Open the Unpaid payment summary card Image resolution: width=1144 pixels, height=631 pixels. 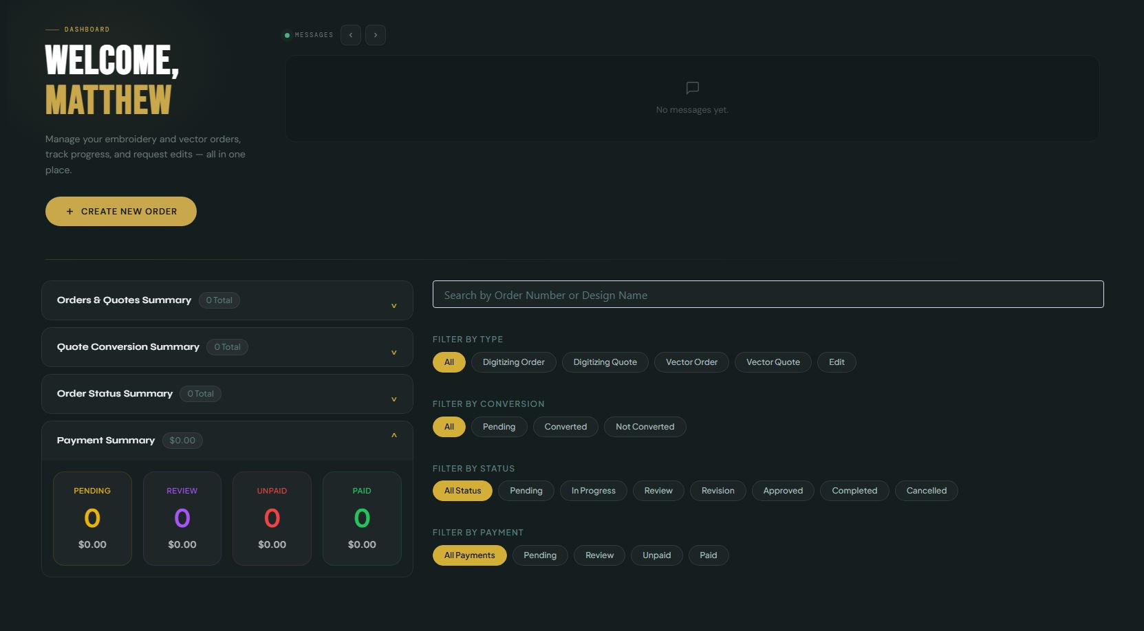[272, 518]
